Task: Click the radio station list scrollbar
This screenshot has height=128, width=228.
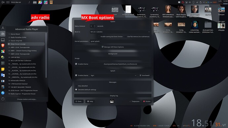Action: tap(46, 55)
